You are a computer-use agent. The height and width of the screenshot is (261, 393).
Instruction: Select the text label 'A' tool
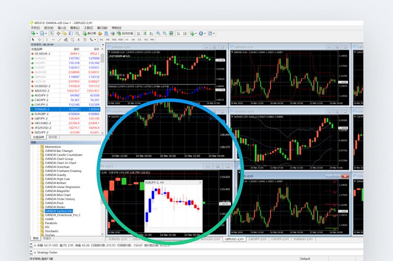pos(78,39)
